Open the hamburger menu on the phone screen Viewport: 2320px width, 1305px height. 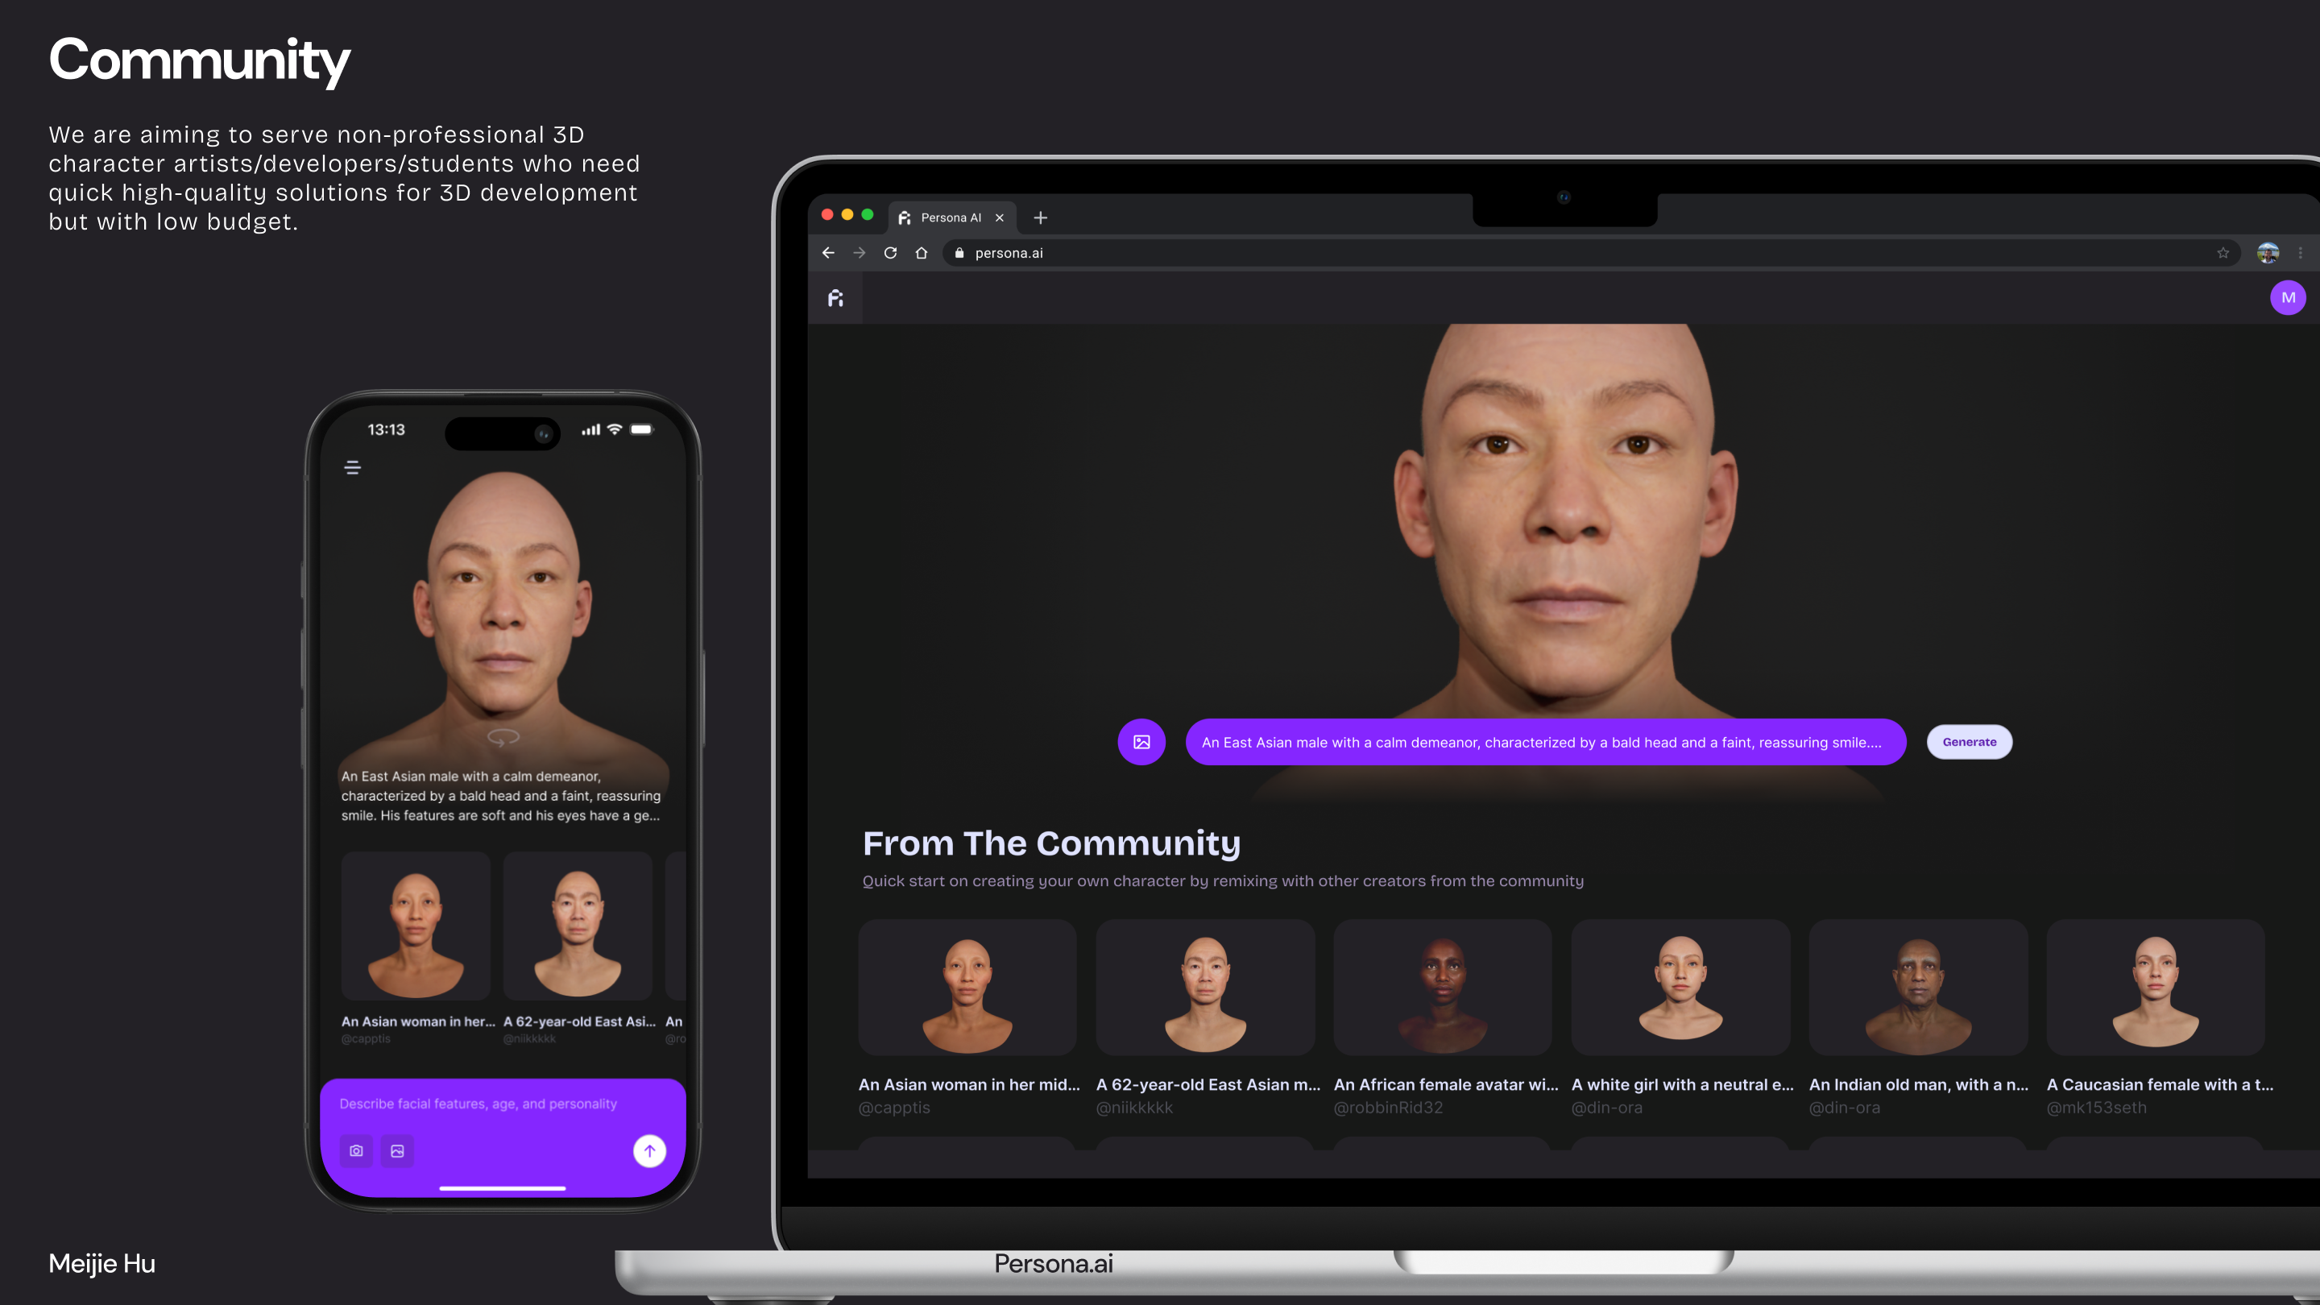(x=352, y=467)
